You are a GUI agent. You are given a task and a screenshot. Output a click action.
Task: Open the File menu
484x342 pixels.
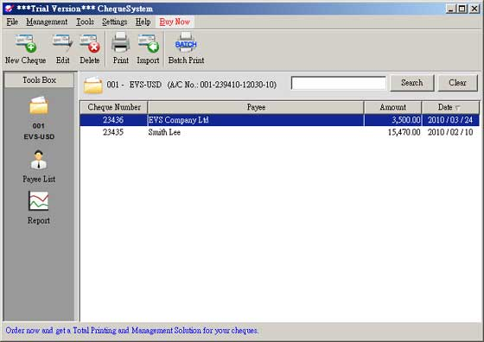point(12,22)
